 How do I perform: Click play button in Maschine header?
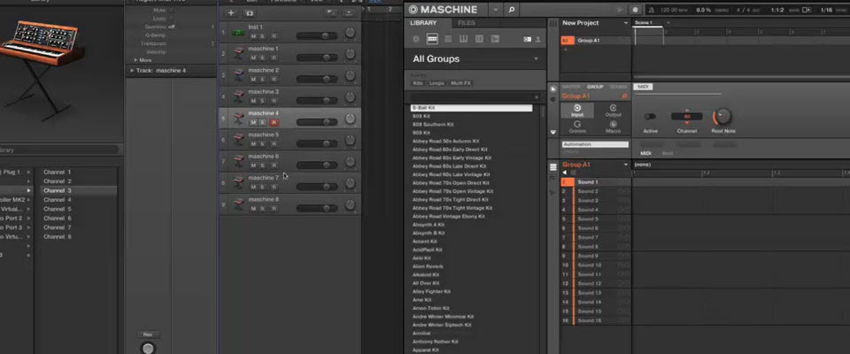click(x=621, y=10)
